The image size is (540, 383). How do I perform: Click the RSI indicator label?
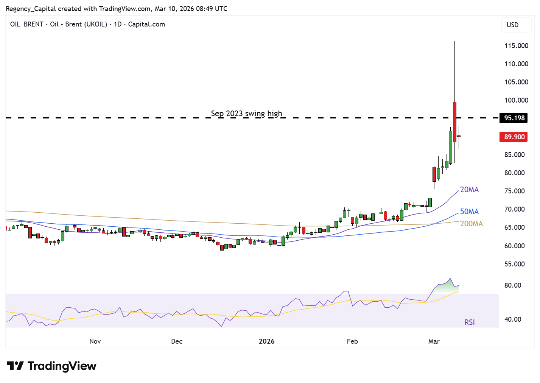point(469,322)
